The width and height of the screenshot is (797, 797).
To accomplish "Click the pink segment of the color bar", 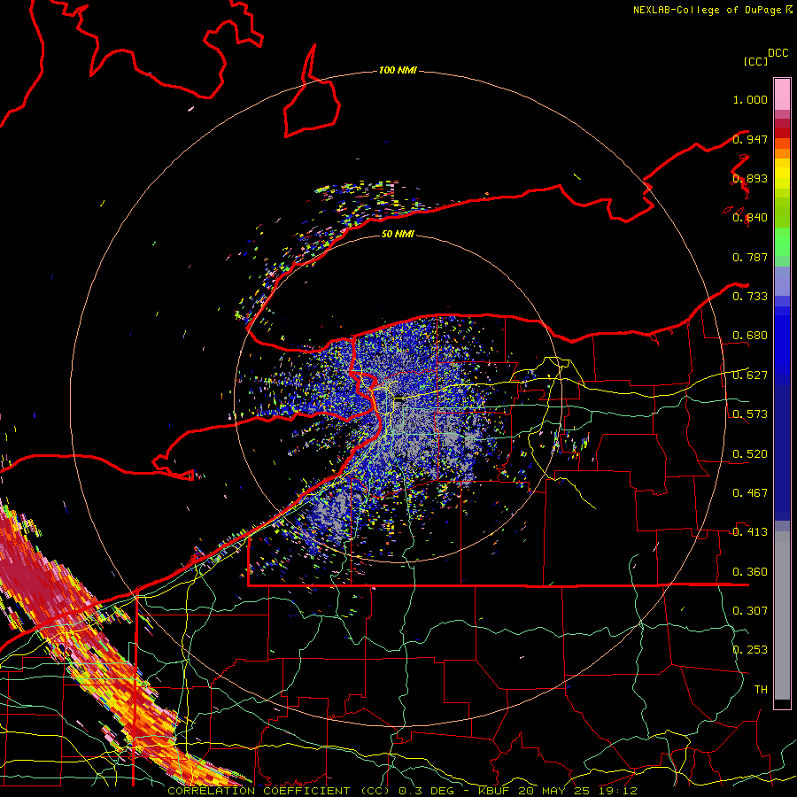I will click(x=782, y=94).
